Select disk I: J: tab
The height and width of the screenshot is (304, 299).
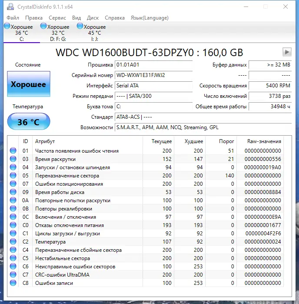coord(95,33)
